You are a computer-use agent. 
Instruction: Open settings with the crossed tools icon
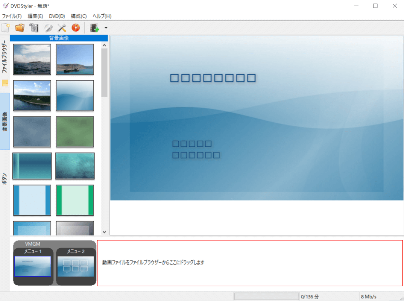click(x=62, y=28)
